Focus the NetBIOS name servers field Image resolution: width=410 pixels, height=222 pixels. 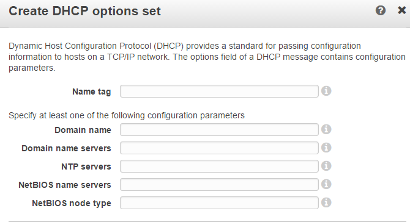point(219,184)
